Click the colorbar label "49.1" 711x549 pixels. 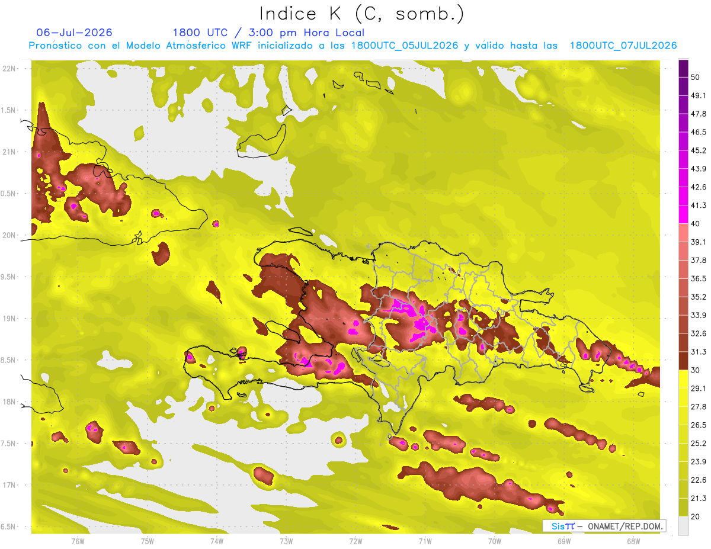tap(699, 95)
